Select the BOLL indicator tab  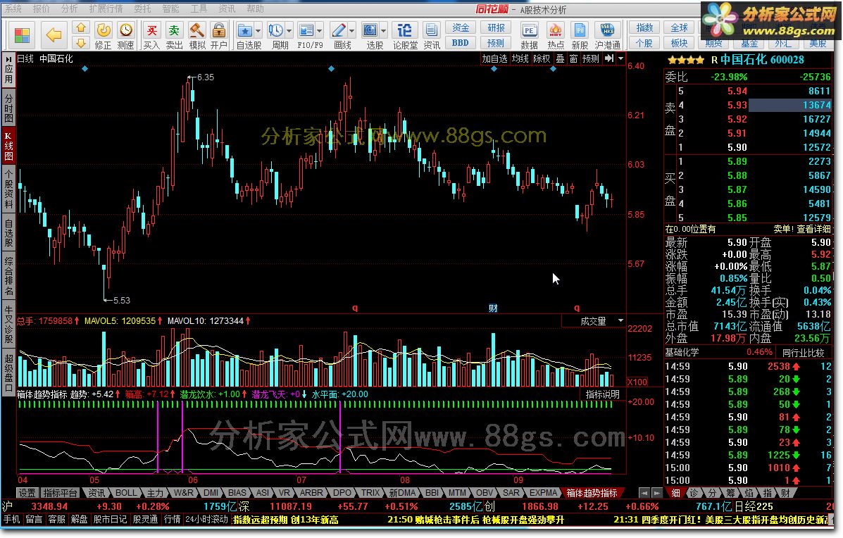point(126,493)
